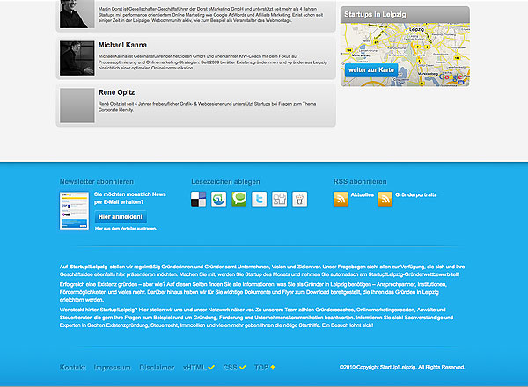Open the Disclaimer footer link
The image size is (528, 387).
pos(157,367)
